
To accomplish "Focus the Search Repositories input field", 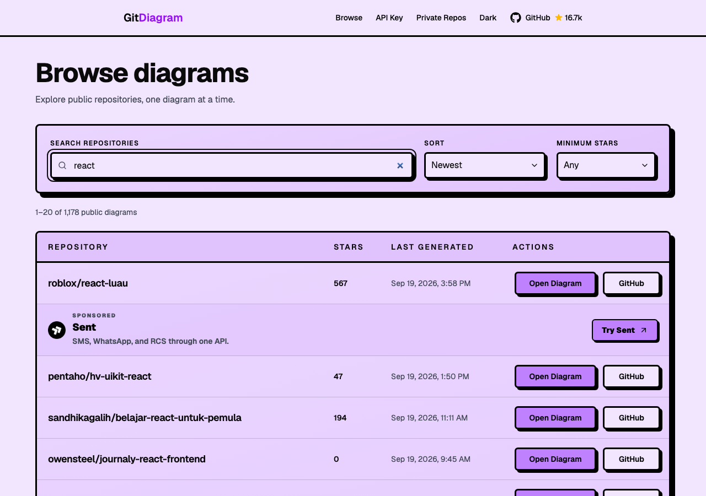I will (x=232, y=165).
